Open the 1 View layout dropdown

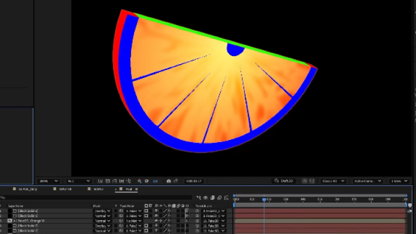(x=398, y=181)
